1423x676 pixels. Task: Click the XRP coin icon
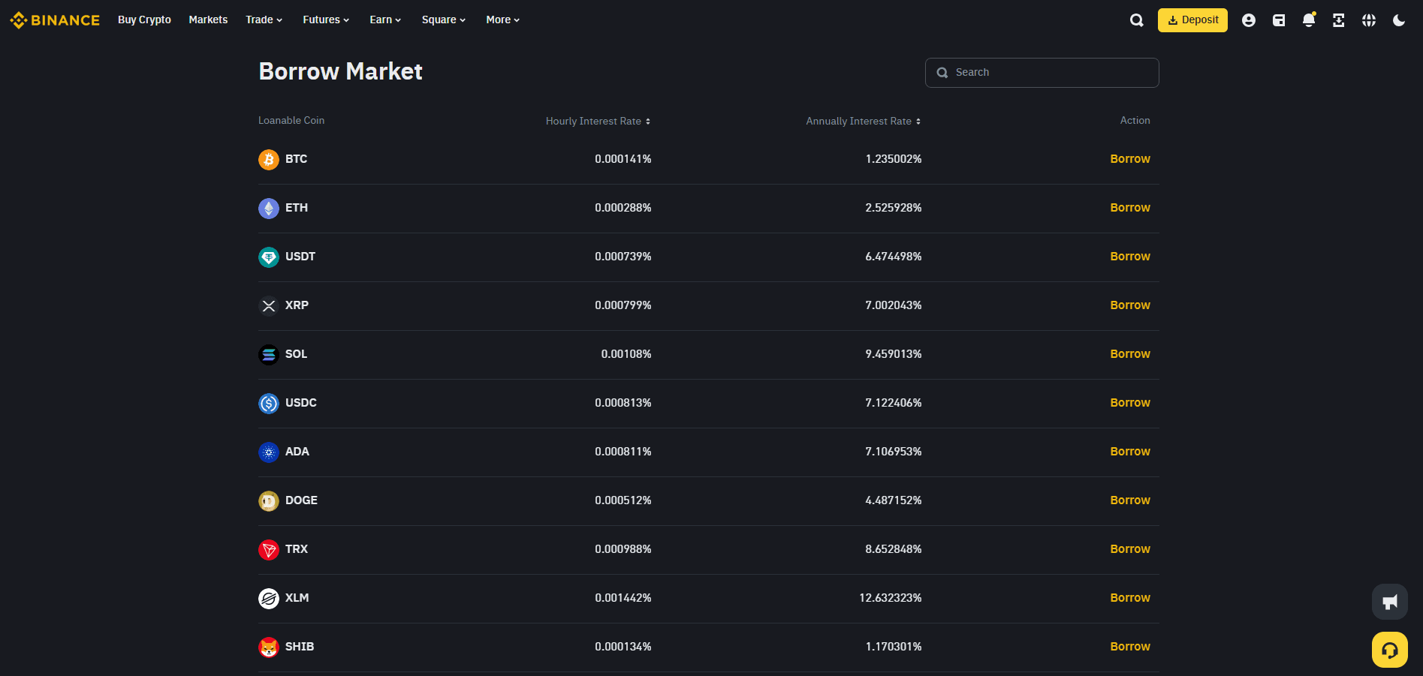click(x=269, y=305)
